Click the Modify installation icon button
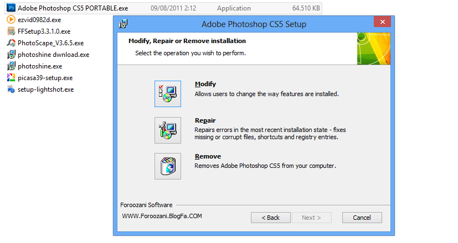The height and width of the screenshot is (243, 458). (168, 93)
